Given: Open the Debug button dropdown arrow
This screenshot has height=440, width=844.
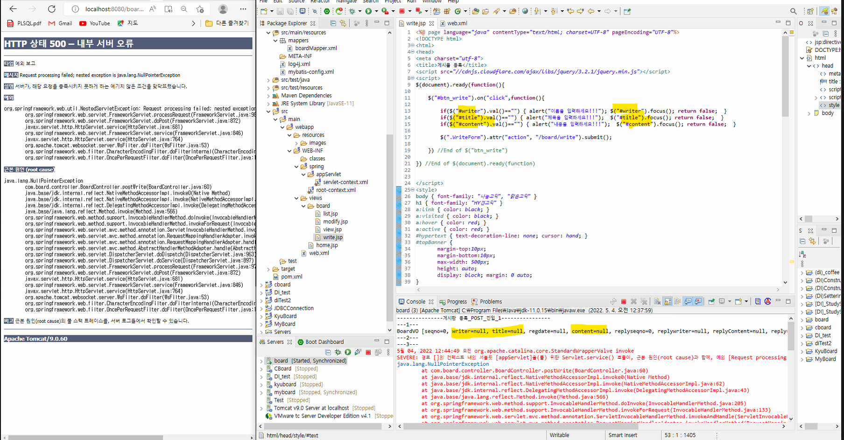Looking at the screenshot, I should tap(359, 11).
